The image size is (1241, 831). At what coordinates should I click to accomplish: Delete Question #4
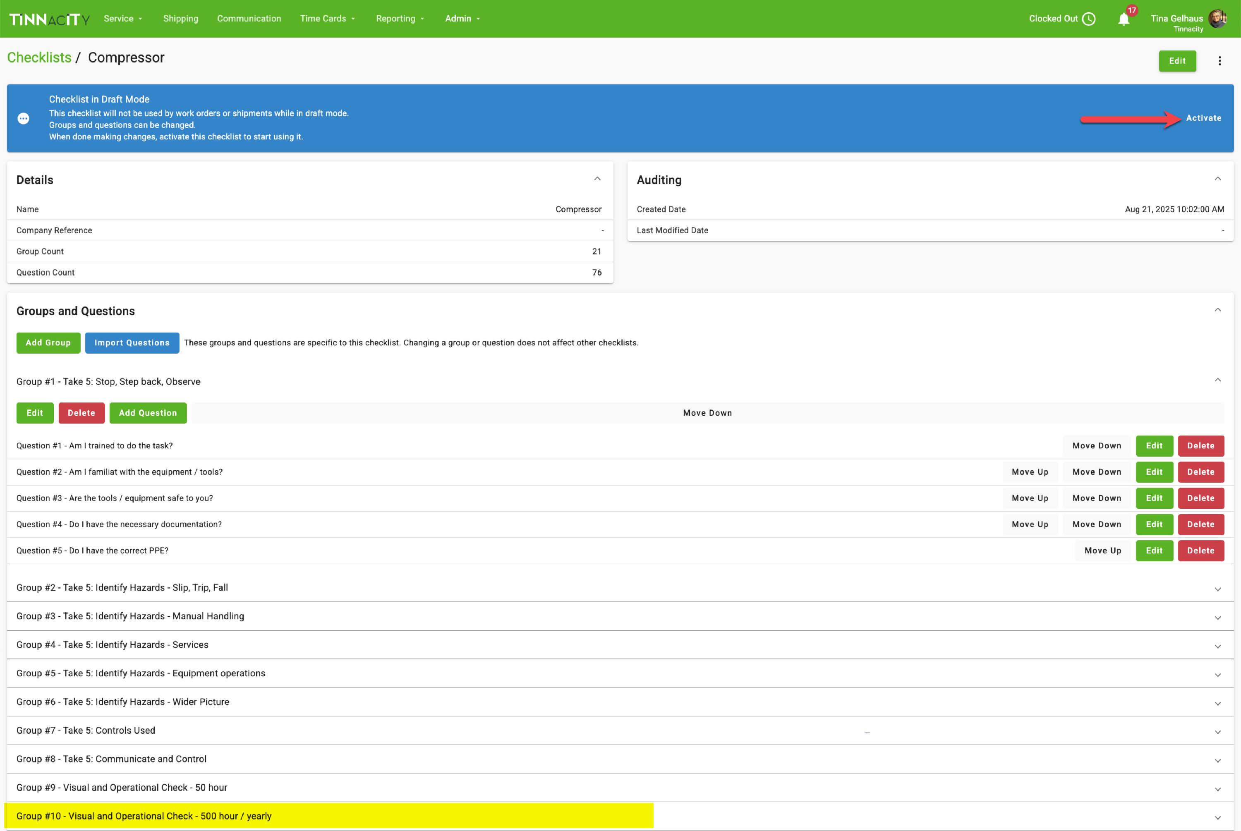(1201, 524)
